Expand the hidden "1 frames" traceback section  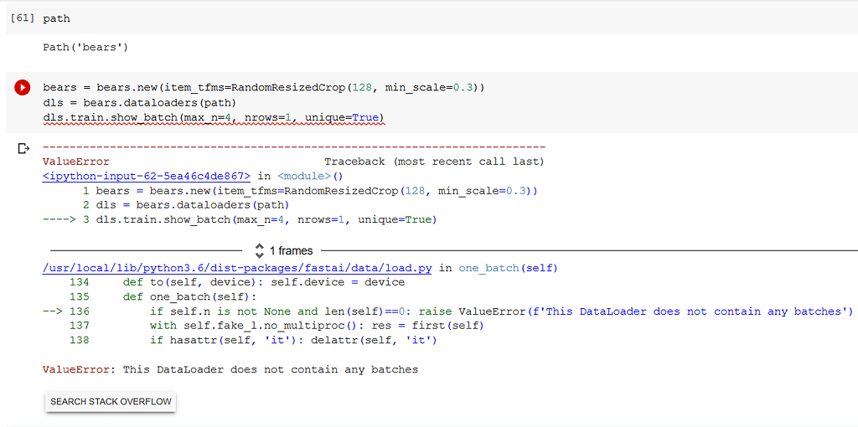click(284, 251)
